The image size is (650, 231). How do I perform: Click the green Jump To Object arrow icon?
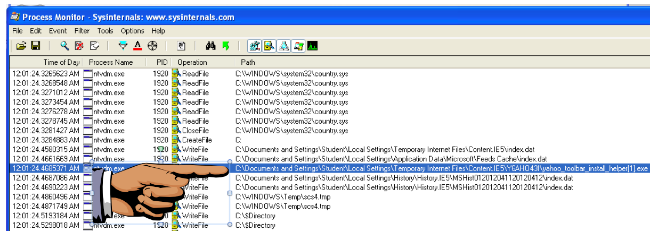[225, 46]
